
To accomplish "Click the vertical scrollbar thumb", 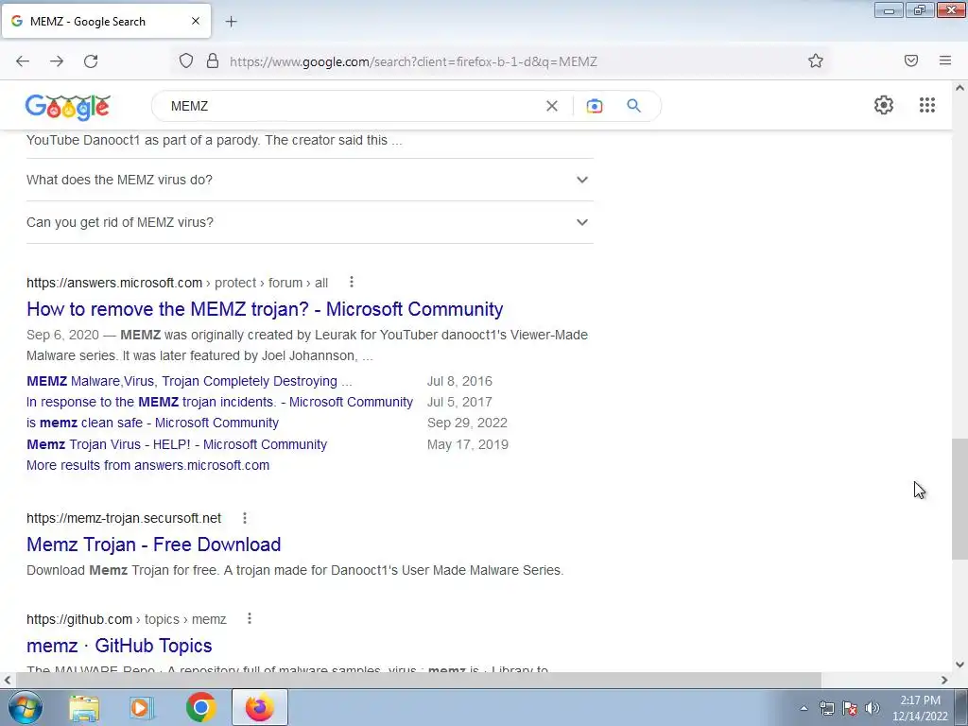I will [x=959, y=499].
